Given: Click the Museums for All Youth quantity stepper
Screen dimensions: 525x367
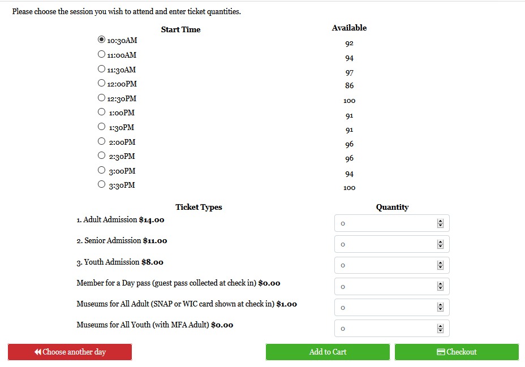Looking at the screenshot, I should point(440,329).
